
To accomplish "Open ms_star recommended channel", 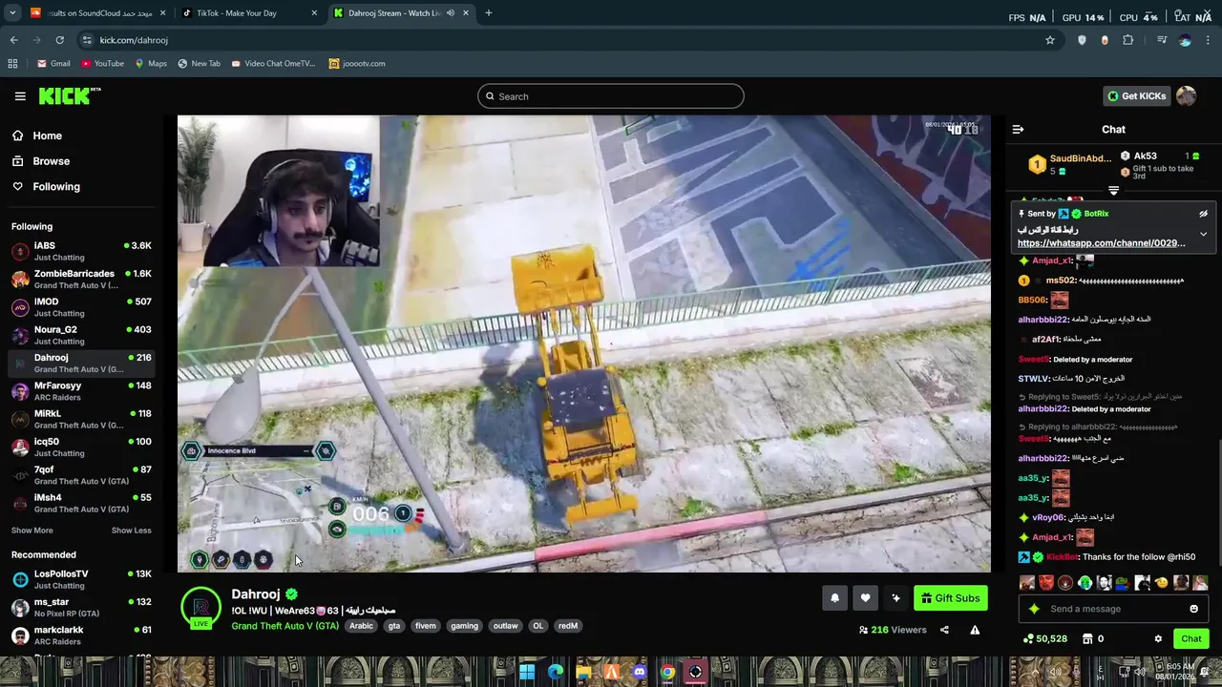I will [81, 607].
